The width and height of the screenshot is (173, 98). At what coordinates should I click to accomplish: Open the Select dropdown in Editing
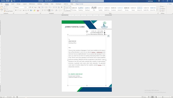[162, 11]
